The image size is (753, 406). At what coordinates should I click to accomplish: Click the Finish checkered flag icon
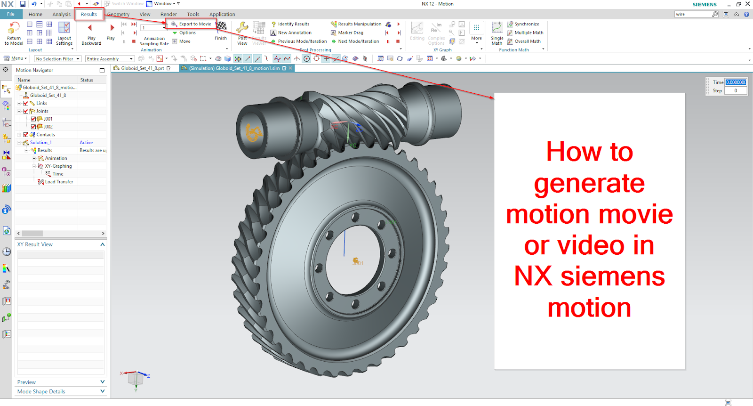click(221, 27)
